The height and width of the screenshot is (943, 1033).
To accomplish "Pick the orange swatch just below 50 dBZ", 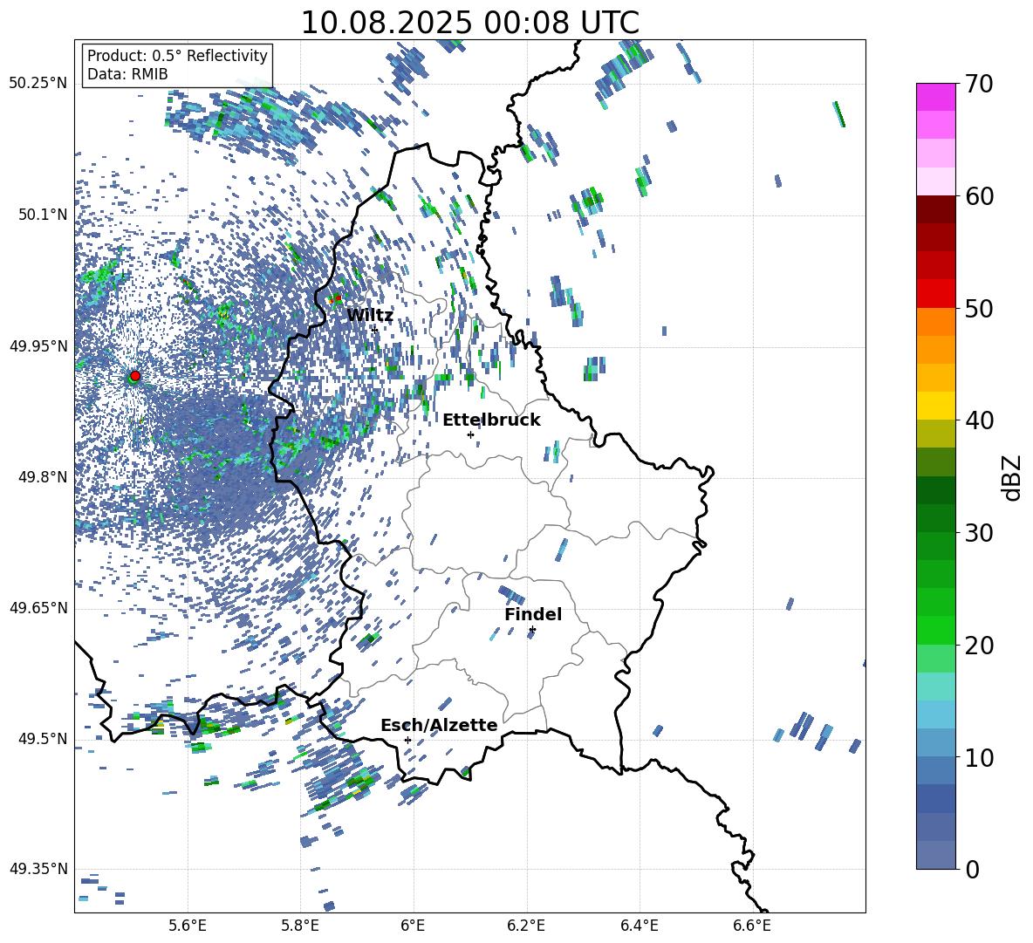I will (x=935, y=322).
